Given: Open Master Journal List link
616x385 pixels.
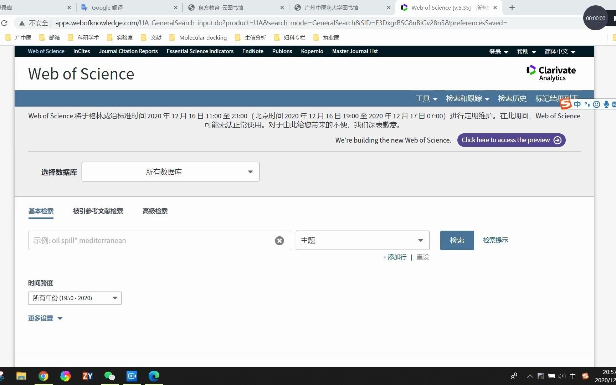Looking at the screenshot, I should click(x=355, y=51).
